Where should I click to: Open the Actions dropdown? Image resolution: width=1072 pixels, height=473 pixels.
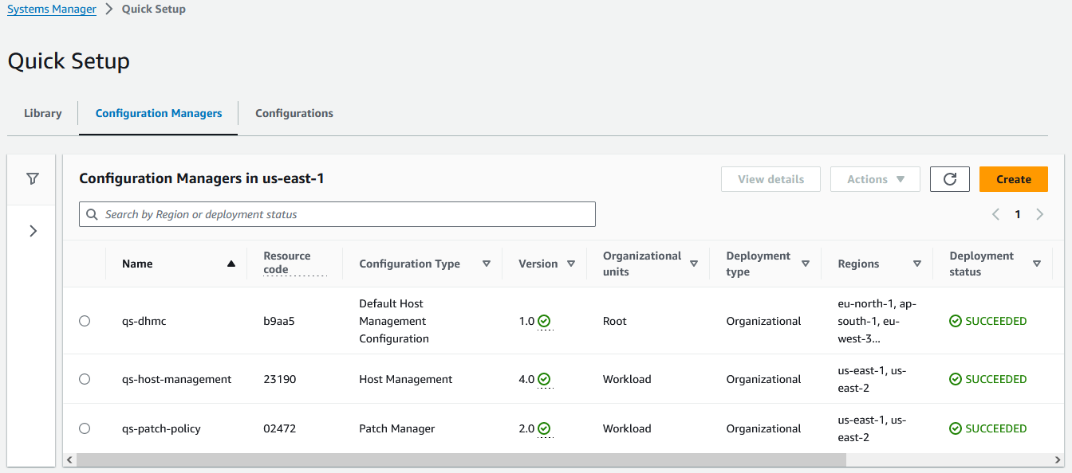tap(875, 179)
